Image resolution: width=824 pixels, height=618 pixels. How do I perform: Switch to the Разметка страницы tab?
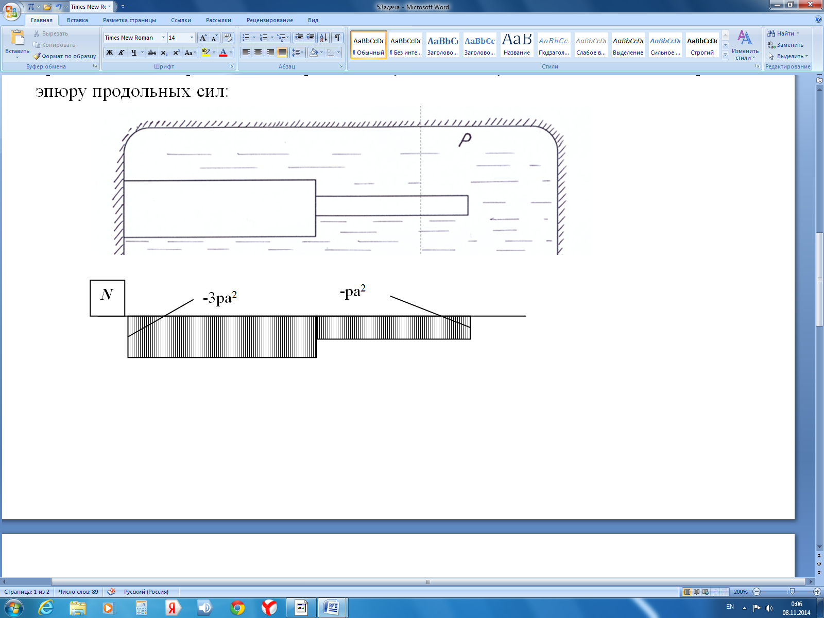pos(129,20)
